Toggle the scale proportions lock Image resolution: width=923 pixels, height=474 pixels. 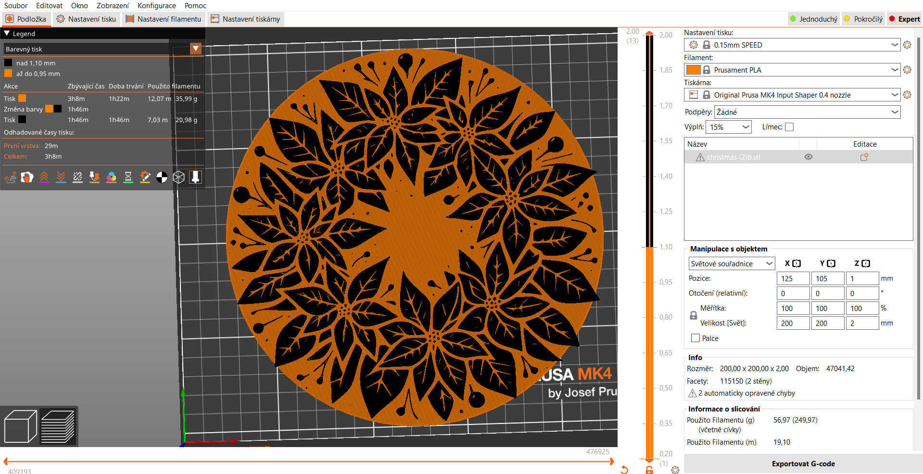[694, 315]
